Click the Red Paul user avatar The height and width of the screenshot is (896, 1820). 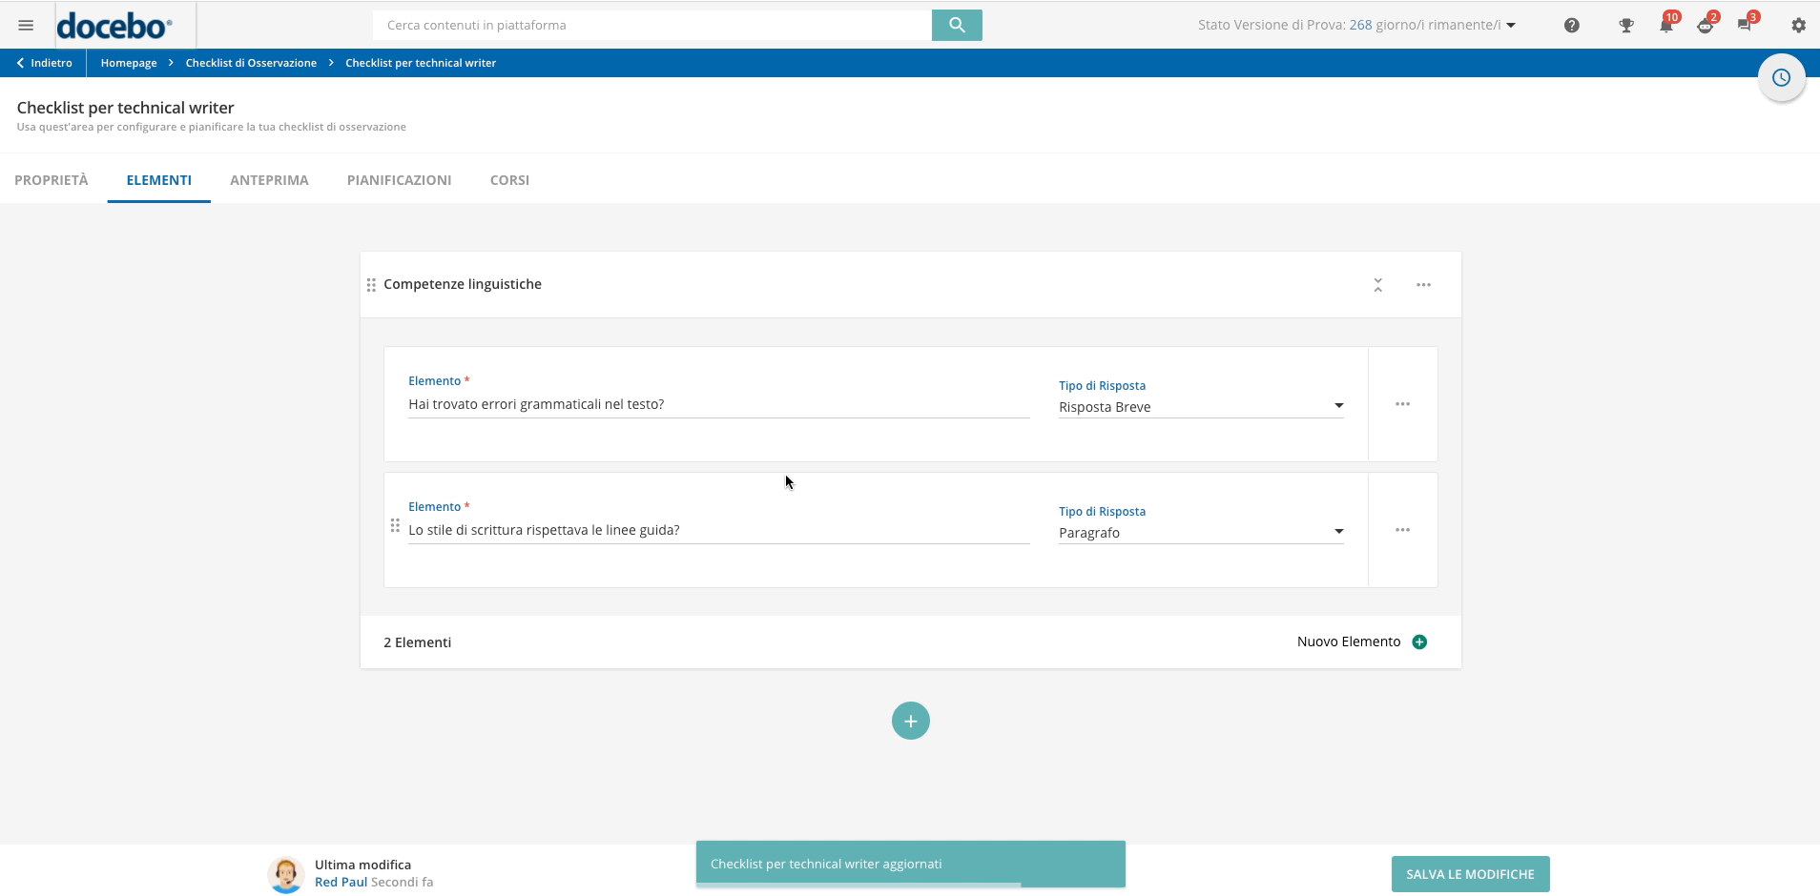[286, 874]
